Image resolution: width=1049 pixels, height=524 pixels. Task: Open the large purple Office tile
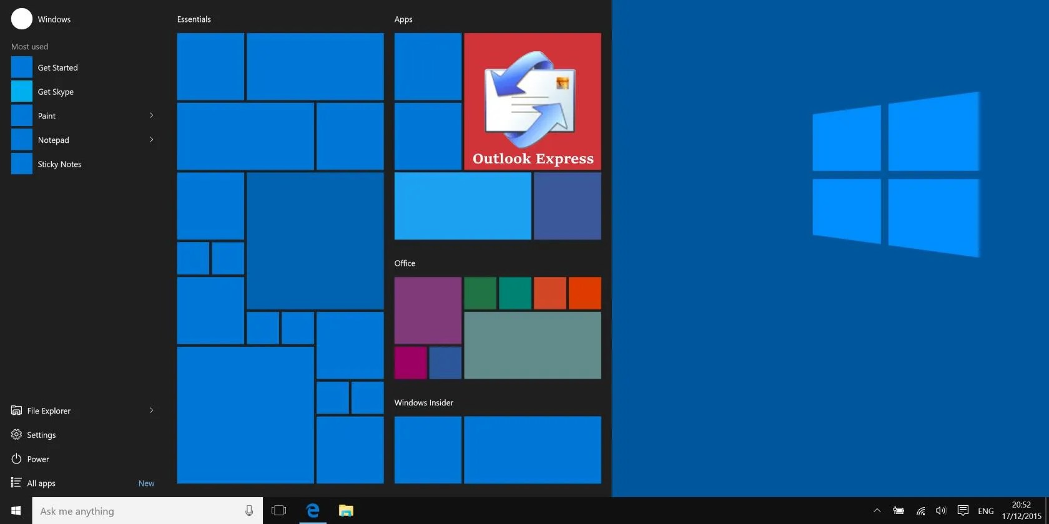tap(428, 311)
